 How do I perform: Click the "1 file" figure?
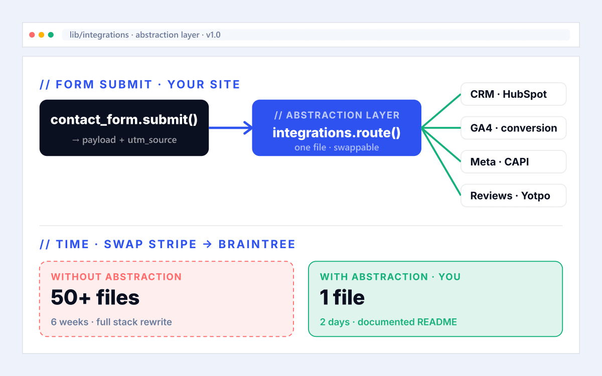[x=342, y=298]
